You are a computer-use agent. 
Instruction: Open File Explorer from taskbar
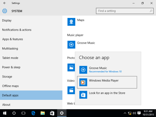pyautogui.click(x=43, y=113)
